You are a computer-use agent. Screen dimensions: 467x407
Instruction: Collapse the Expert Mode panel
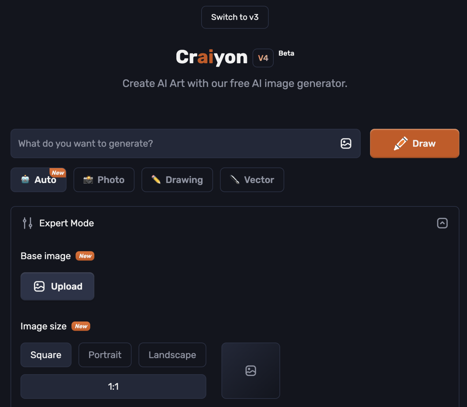(x=442, y=223)
